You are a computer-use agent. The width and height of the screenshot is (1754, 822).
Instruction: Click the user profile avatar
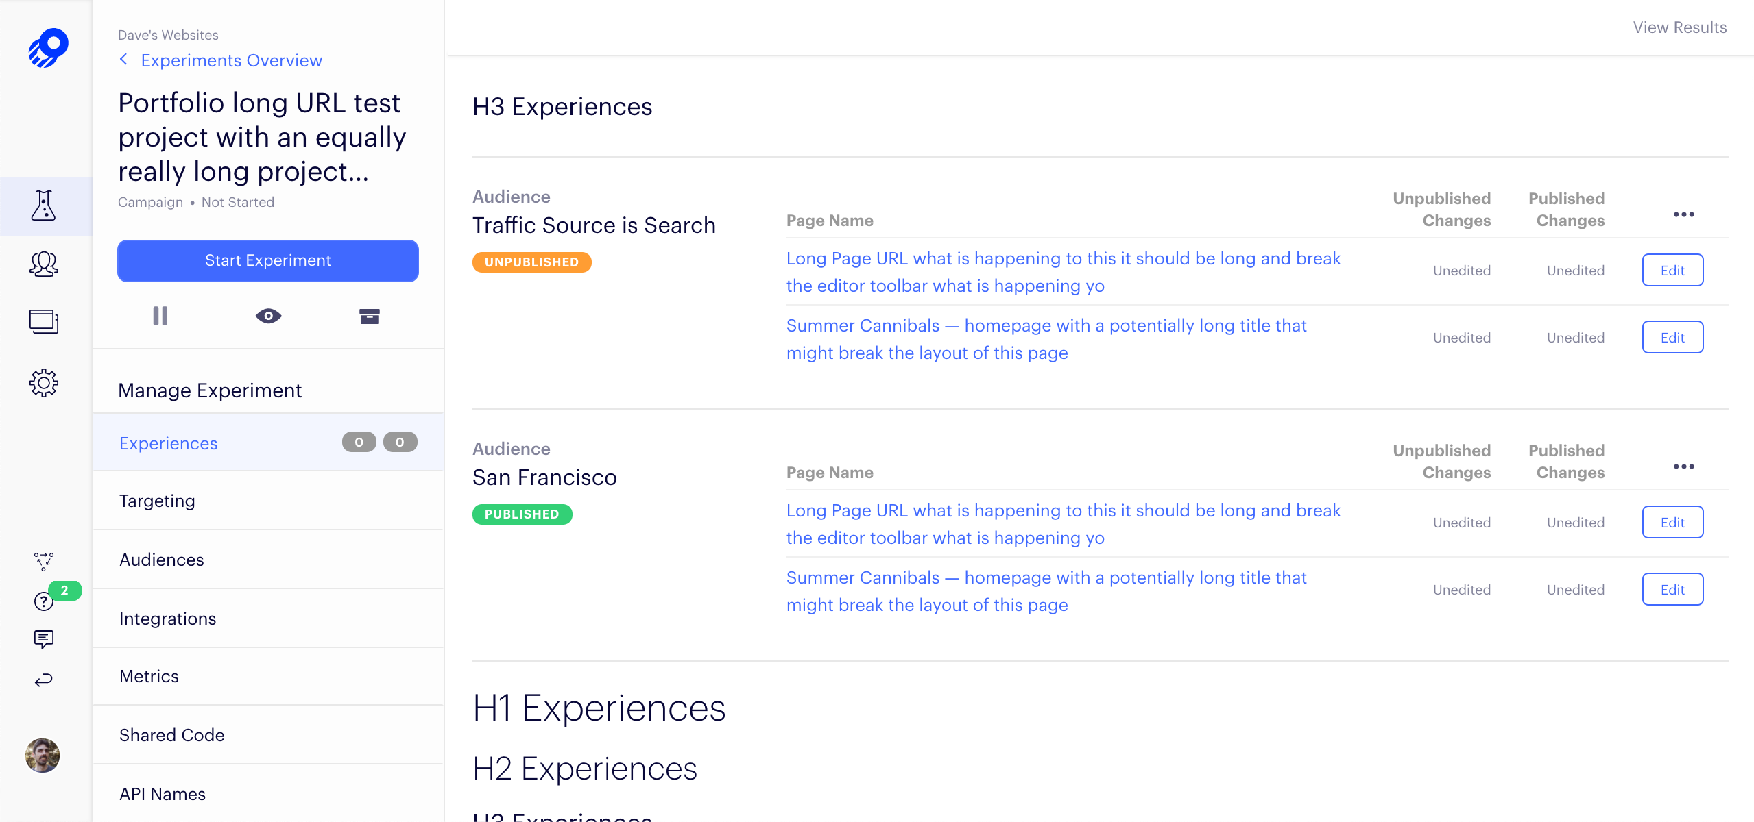coord(43,755)
